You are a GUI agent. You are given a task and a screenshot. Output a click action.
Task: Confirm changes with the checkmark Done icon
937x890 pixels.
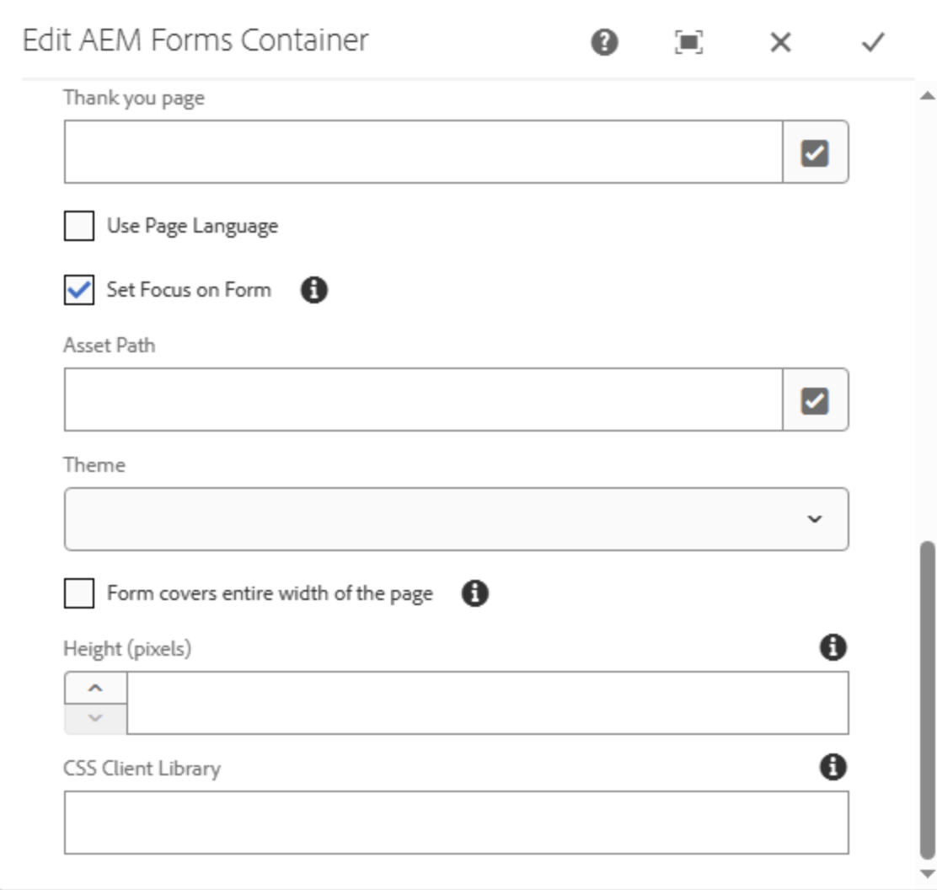click(872, 42)
